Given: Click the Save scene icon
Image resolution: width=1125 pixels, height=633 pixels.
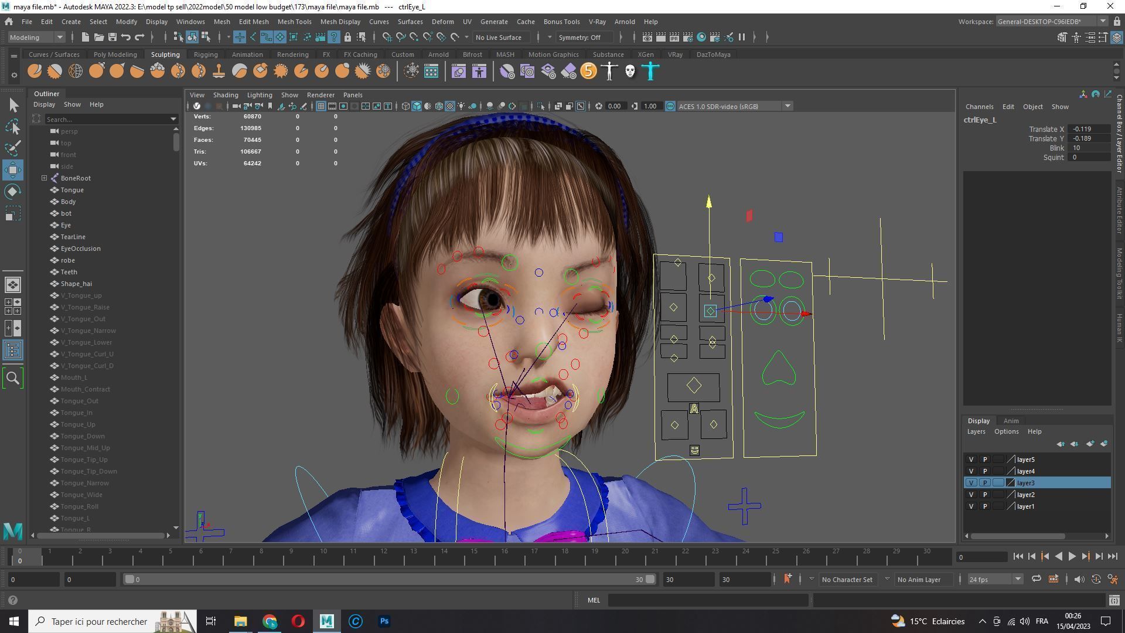Looking at the screenshot, I should coord(112,37).
